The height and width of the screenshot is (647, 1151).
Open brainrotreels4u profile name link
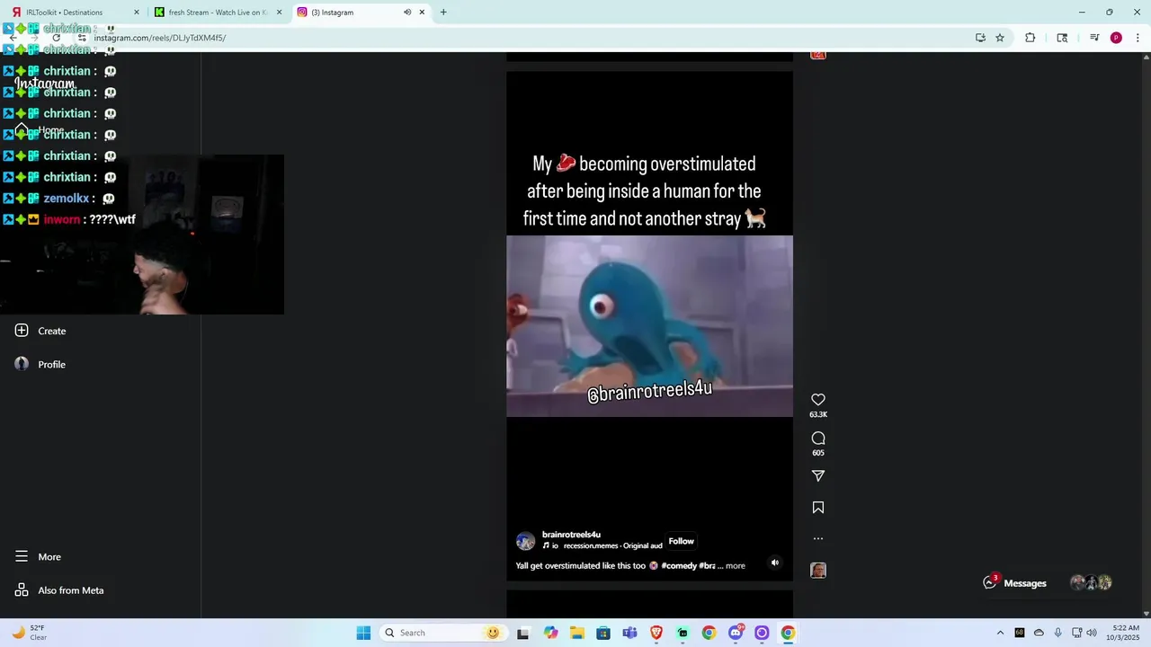[x=571, y=535]
